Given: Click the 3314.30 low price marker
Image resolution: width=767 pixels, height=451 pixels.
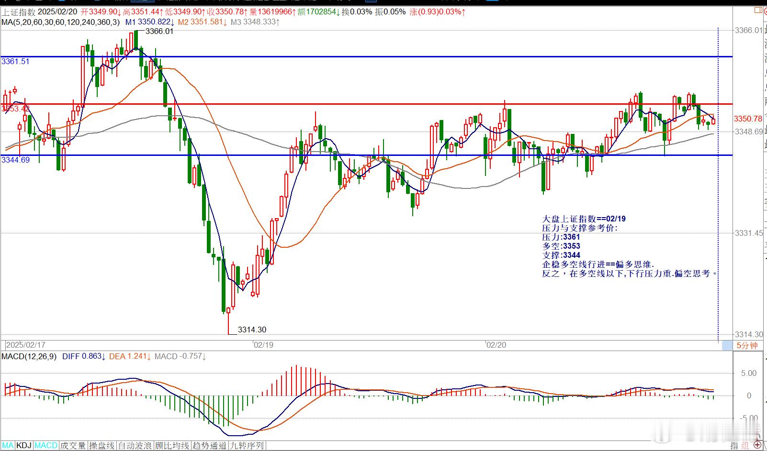Looking at the screenshot, I should pos(252,330).
